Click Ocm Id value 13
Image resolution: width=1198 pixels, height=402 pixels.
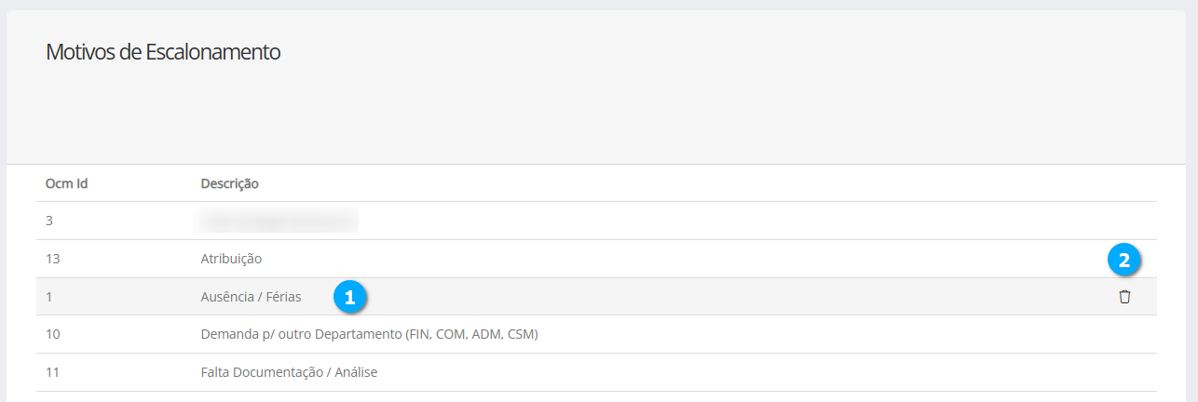(53, 259)
